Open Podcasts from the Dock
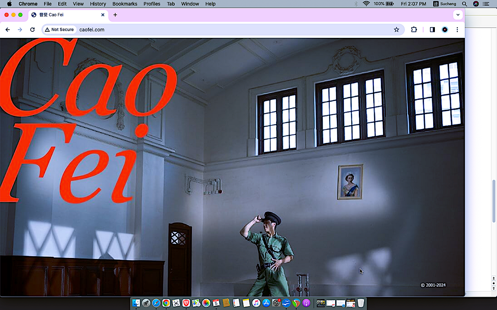 [306, 303]
